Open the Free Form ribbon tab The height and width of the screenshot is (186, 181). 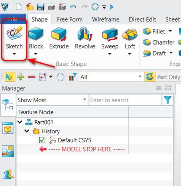click(x=70, y=19)
